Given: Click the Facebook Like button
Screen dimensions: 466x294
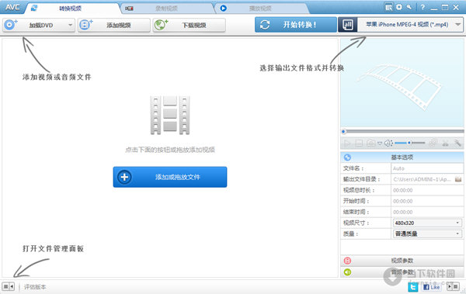Looking at the screenshot, I should 432,287.
